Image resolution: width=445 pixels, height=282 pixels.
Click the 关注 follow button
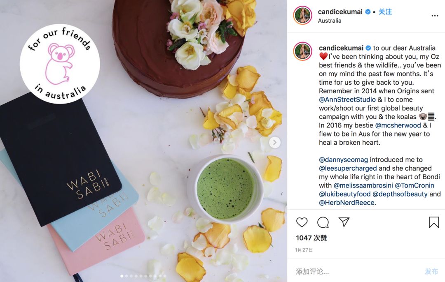pyautogui.click(x=385, y=12)
